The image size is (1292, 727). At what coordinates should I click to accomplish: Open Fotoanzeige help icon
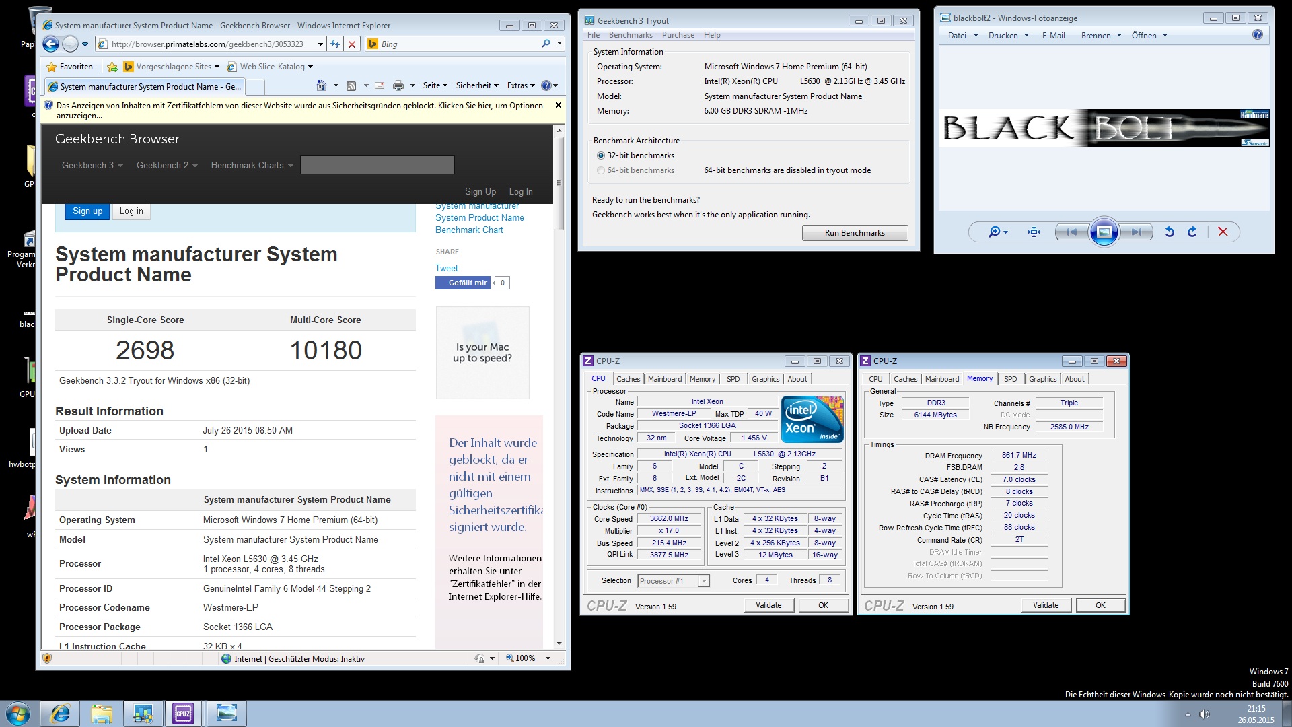[1257, 35]
